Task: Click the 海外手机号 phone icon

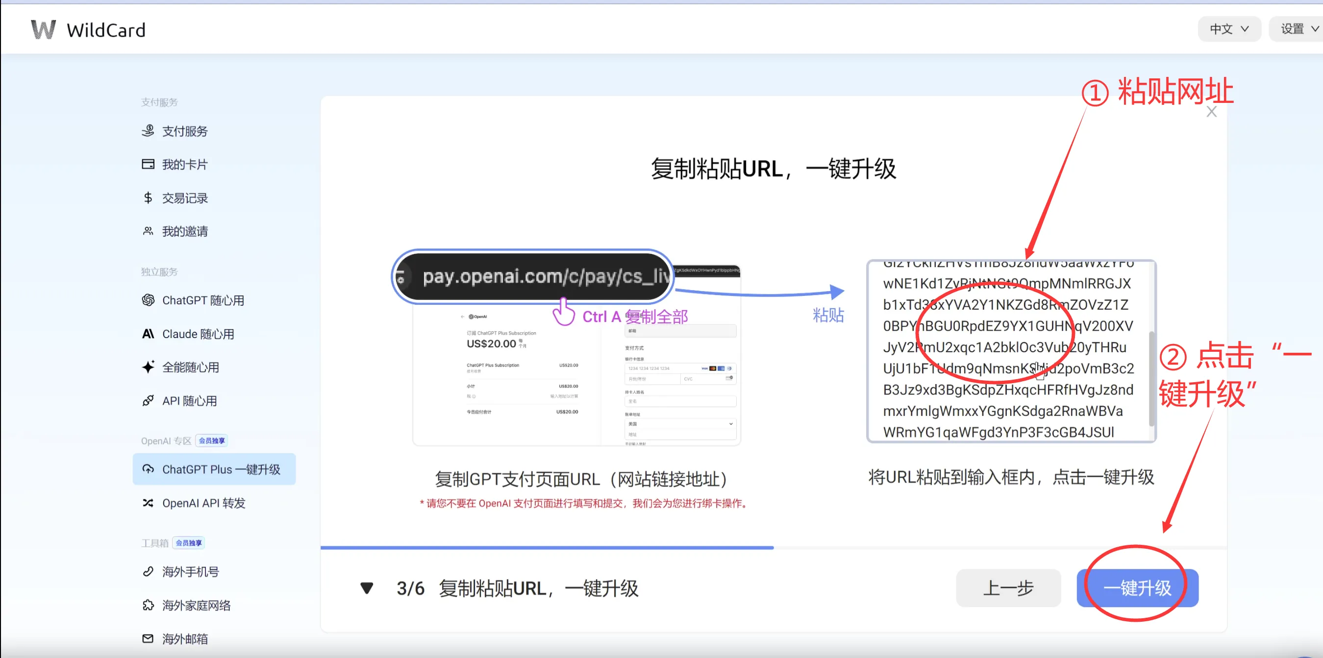Action: (x=148, y=571)
